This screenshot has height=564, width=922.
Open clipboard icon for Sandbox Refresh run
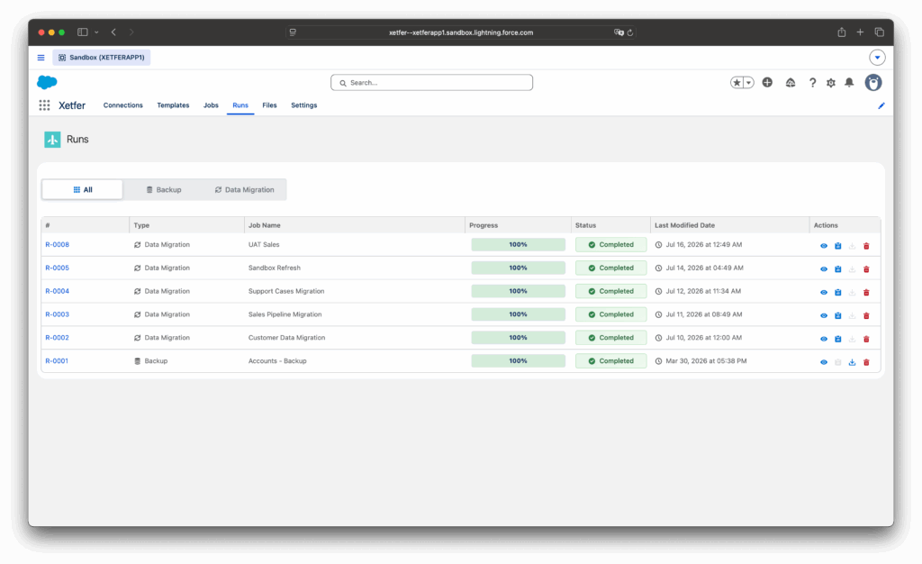pyautogui.click(x=838, y=268)
